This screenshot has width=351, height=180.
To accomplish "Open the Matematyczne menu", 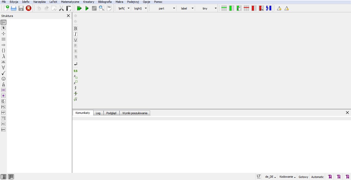I will [70, 2].
